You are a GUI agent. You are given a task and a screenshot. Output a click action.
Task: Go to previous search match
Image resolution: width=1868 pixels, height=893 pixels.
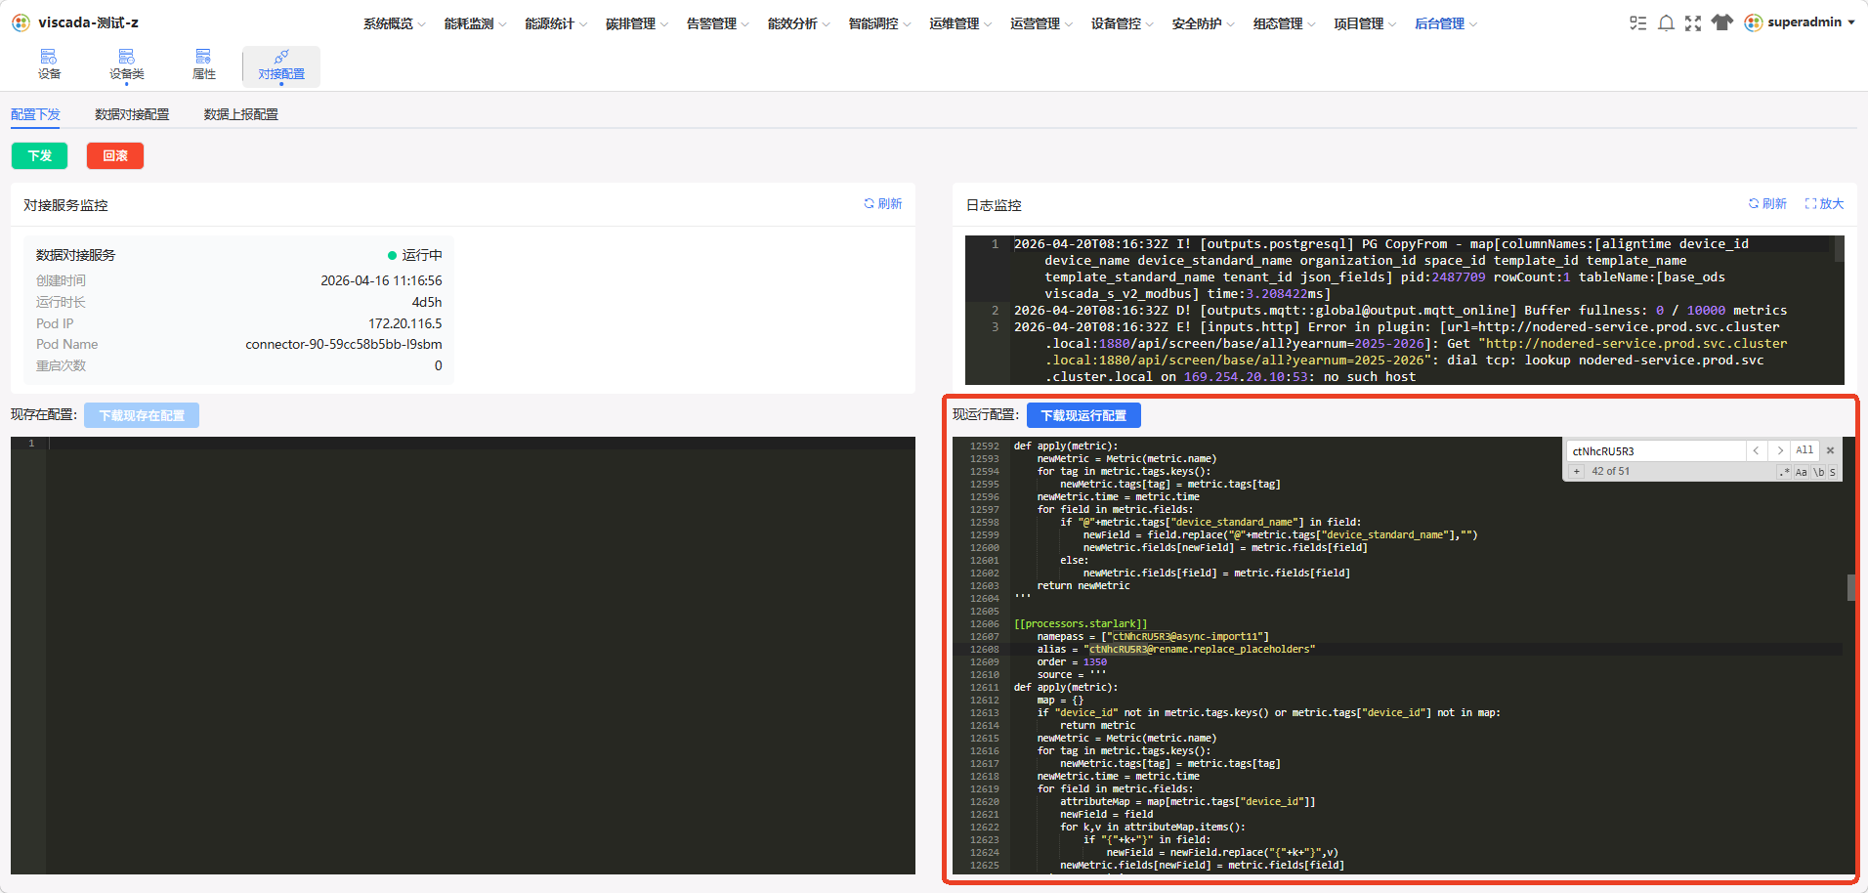point(1757,450)
